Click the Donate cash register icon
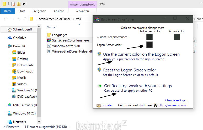Screen dimensions: 203x130 point(99,106)
